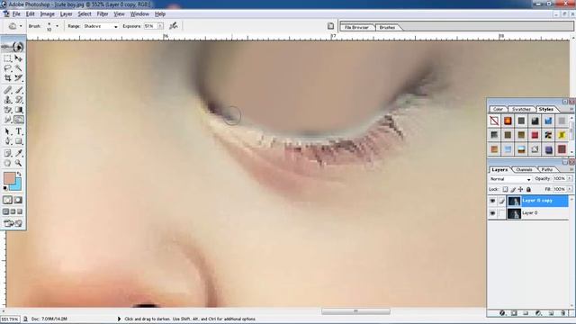Switch to the Channels tab
Viewport: 576px width, 324px height.
tap(524, 169)
